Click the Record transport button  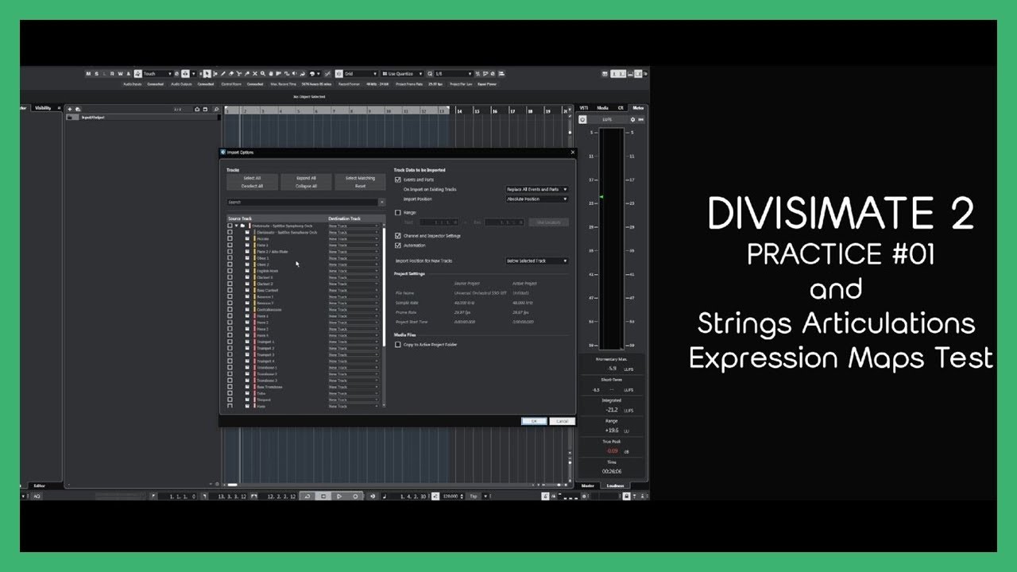point(355,496)
